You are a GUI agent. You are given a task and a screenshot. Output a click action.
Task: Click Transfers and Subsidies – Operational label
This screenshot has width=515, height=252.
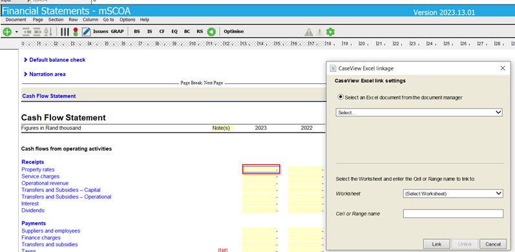coord(67,197)
